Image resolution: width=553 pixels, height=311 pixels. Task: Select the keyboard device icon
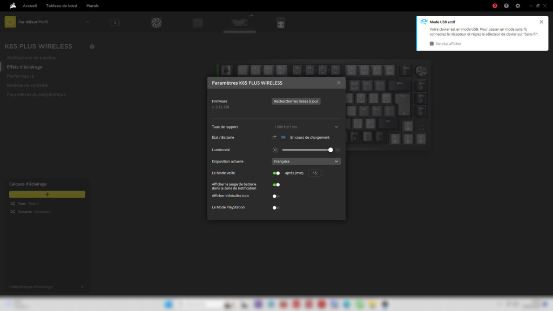[239, 23]
